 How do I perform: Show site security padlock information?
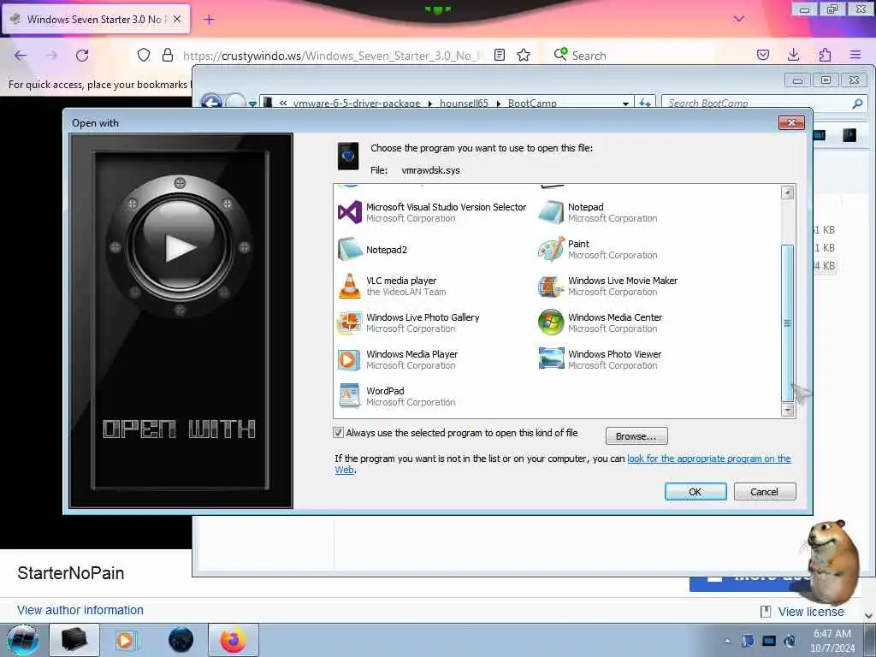pyautogui.click(x=167, y=55)
